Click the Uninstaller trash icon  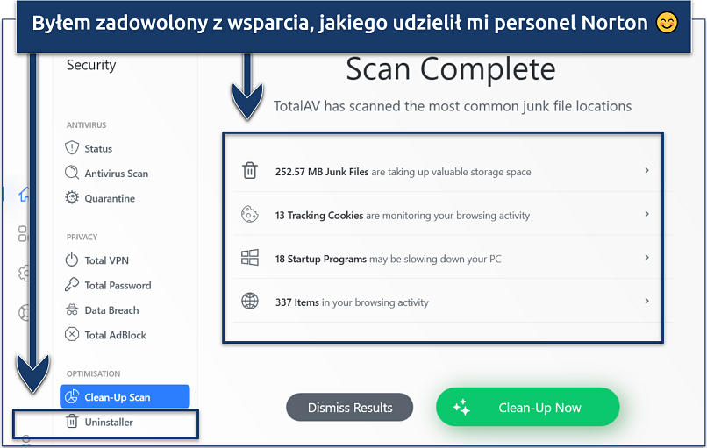click(73, 423)
